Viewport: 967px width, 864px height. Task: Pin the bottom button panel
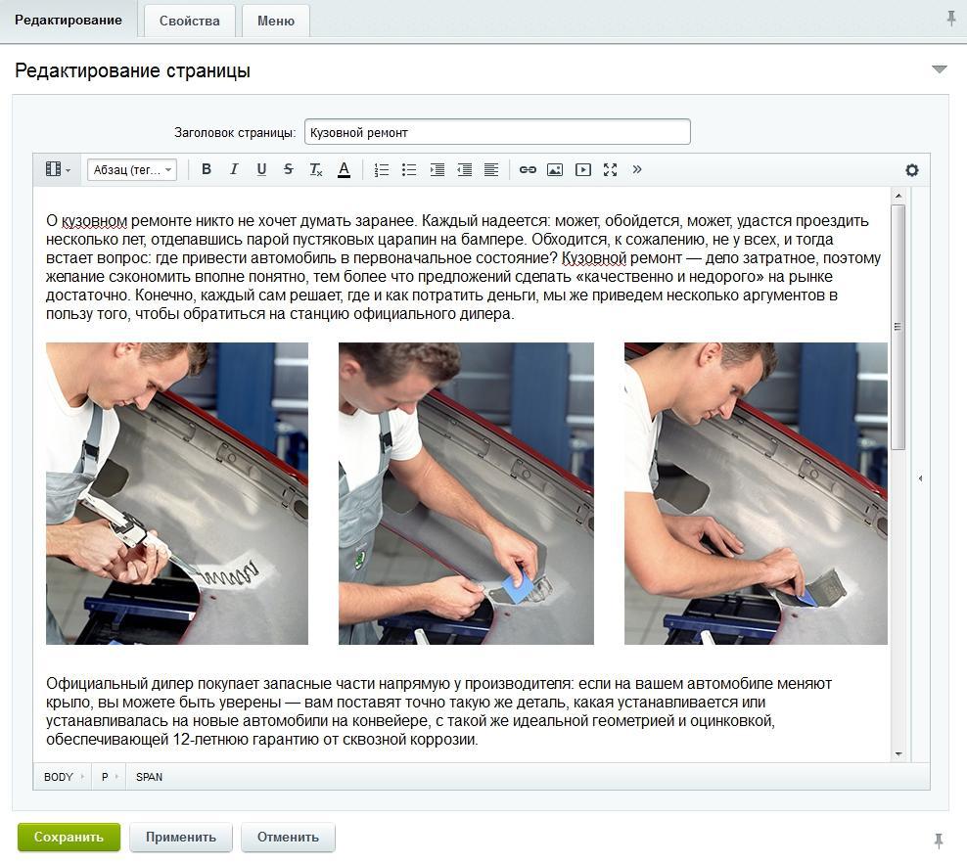click(939, 840)
